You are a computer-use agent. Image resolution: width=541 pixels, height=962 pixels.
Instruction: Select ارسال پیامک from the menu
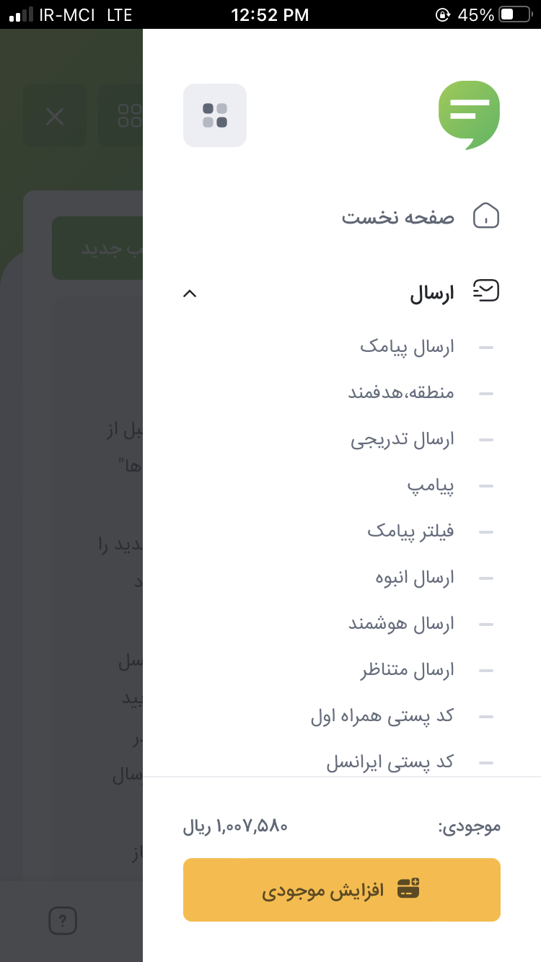[x=406, y=347]
